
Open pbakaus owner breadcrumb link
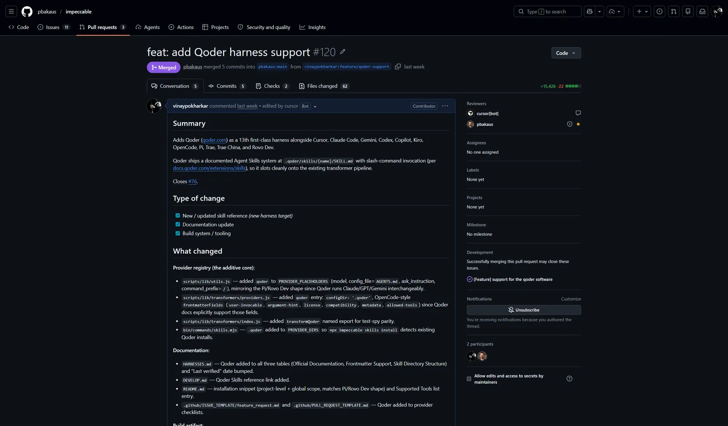[x=47, y=11]
